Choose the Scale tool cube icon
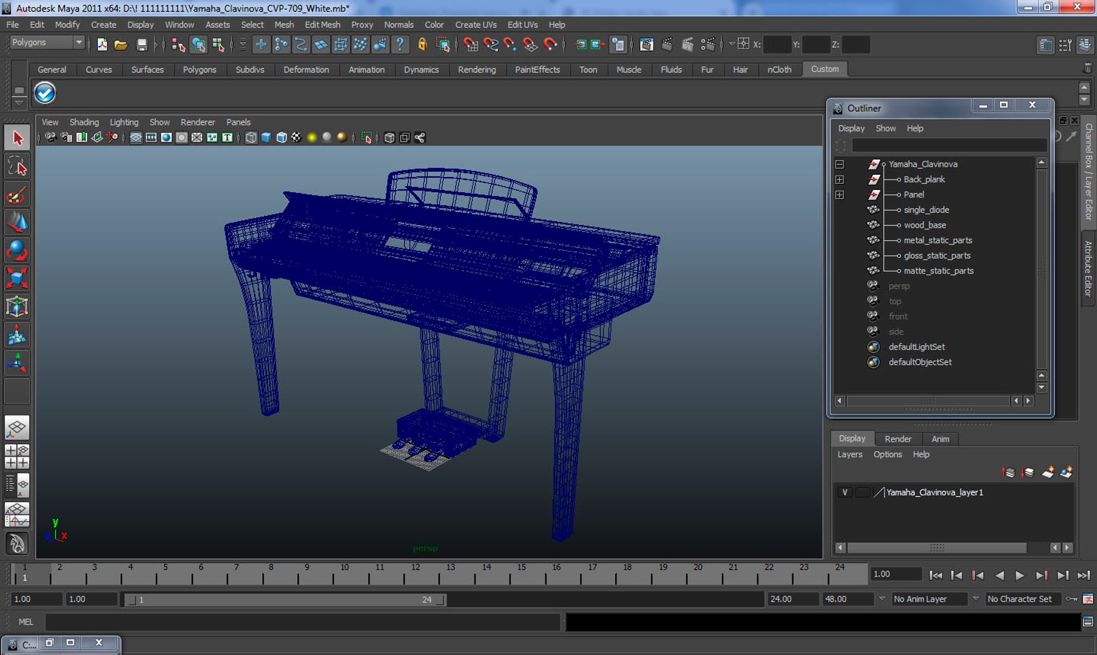The image size is (1097, 655). (x=17, y=278)
